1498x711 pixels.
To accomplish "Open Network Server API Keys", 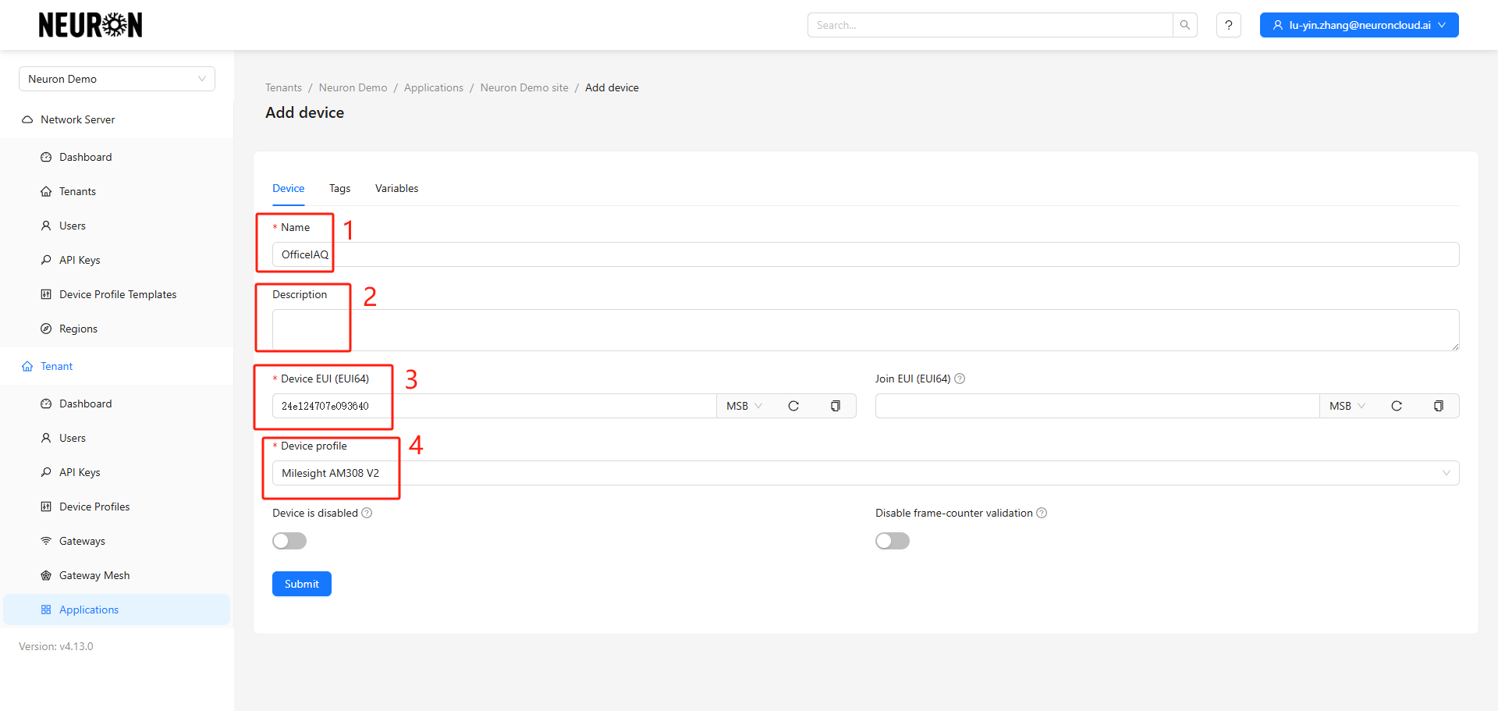I will 117,260.
